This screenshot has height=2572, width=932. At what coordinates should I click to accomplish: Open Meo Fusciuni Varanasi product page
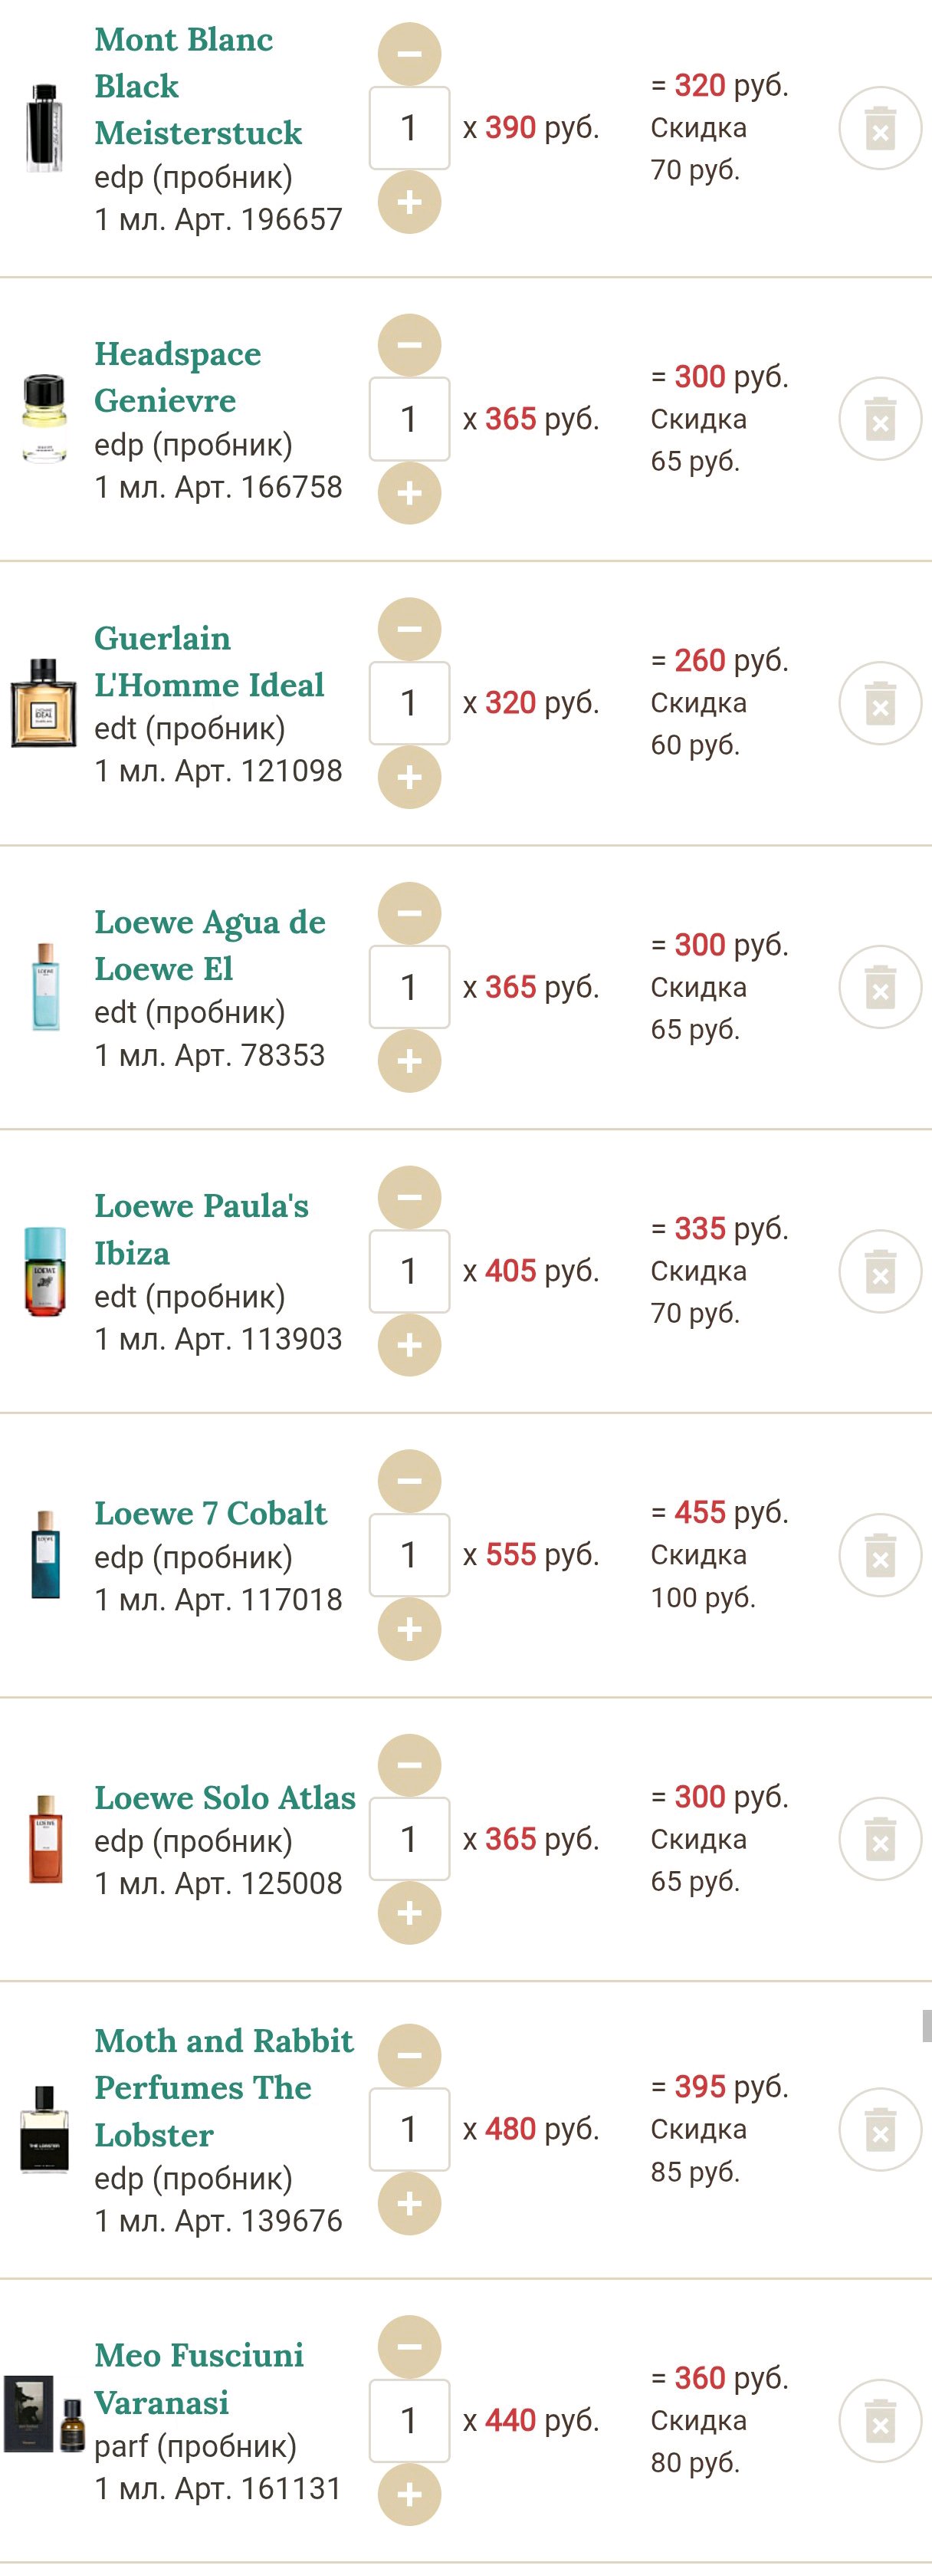coord(199,2377)
